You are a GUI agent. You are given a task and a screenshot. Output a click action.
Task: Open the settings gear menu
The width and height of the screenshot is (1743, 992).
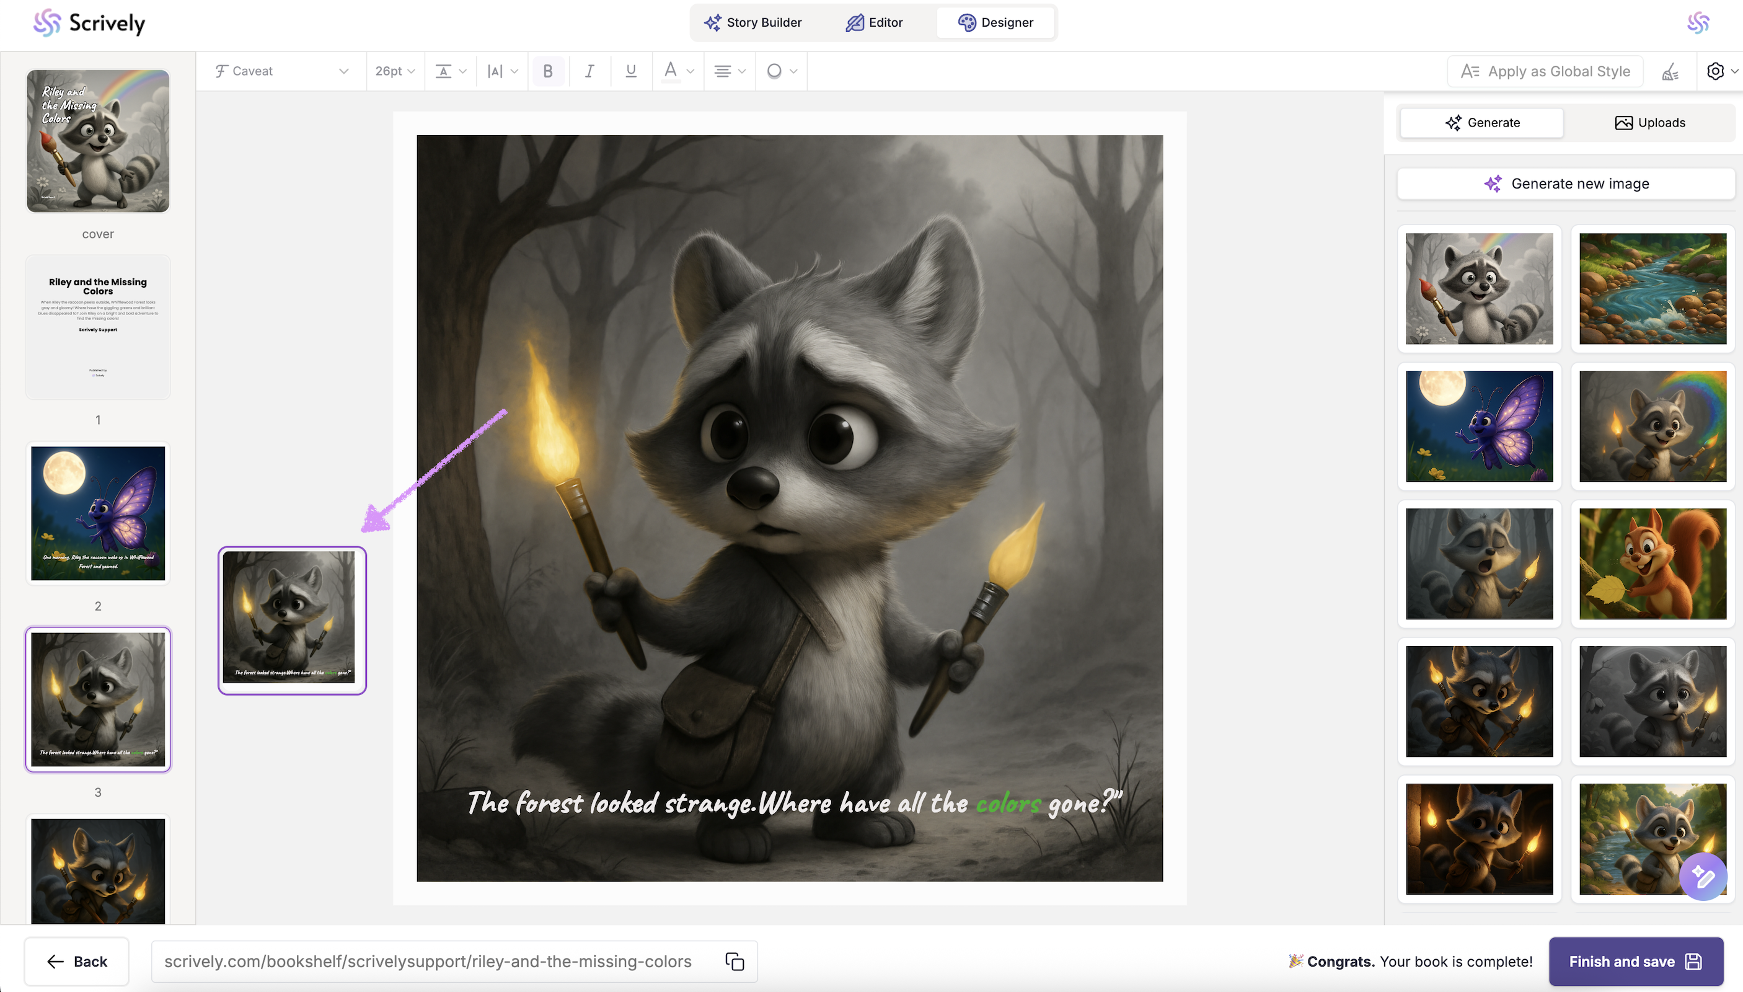[x=1721, y=71]
